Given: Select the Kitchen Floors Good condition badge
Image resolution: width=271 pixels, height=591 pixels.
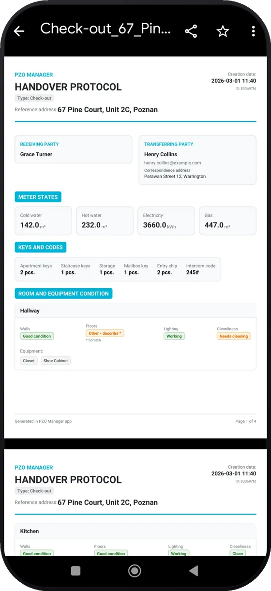Looking at the screenshot, I should coord(111,554).
